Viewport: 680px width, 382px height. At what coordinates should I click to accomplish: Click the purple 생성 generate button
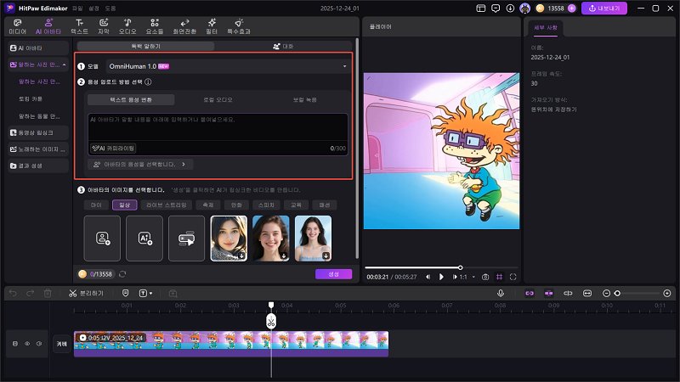(x=333, y=274)
